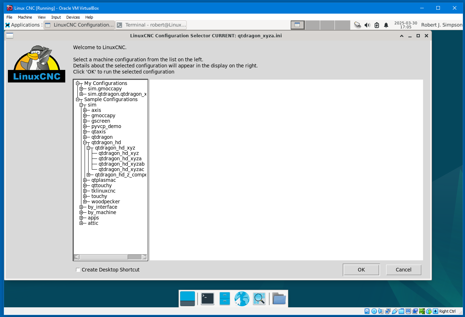Viewport: 465px width, 317px height.
Task: Open the file cabinet file manager icon
Action: tap(224, 298)
